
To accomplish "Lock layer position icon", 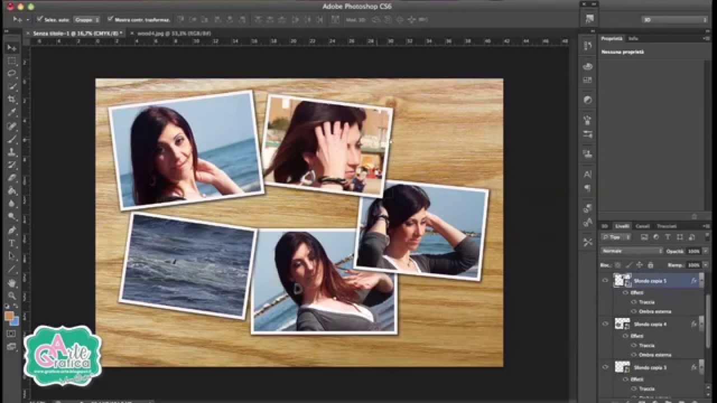I will [x=639, y=265].
